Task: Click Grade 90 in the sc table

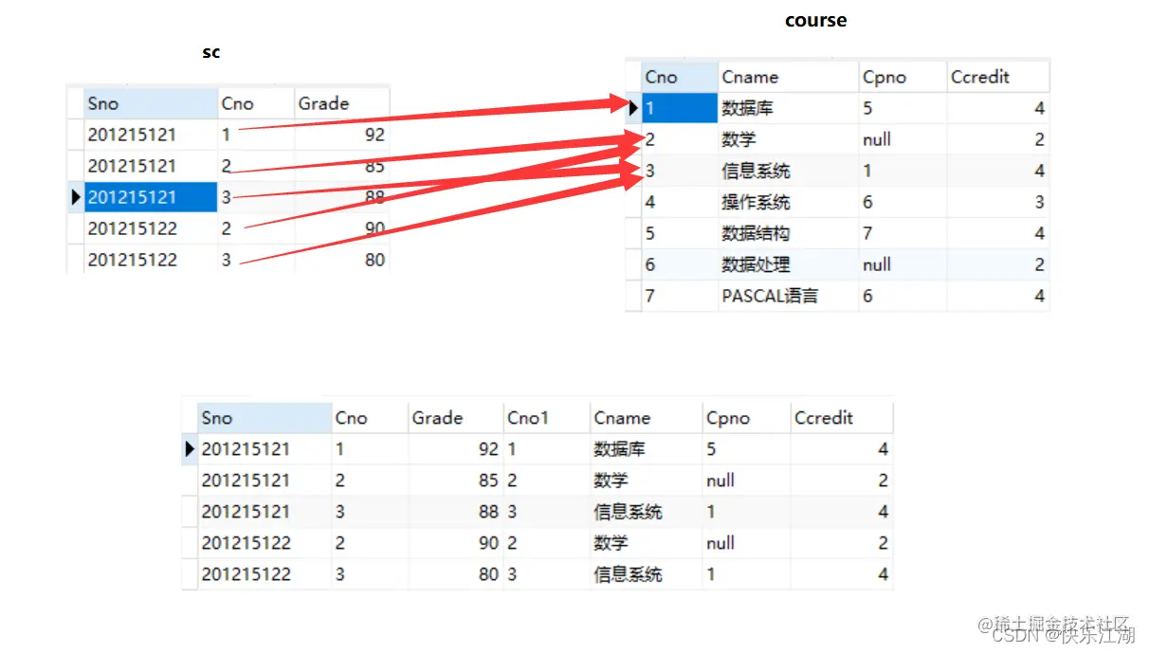Action: click(374, 228)
